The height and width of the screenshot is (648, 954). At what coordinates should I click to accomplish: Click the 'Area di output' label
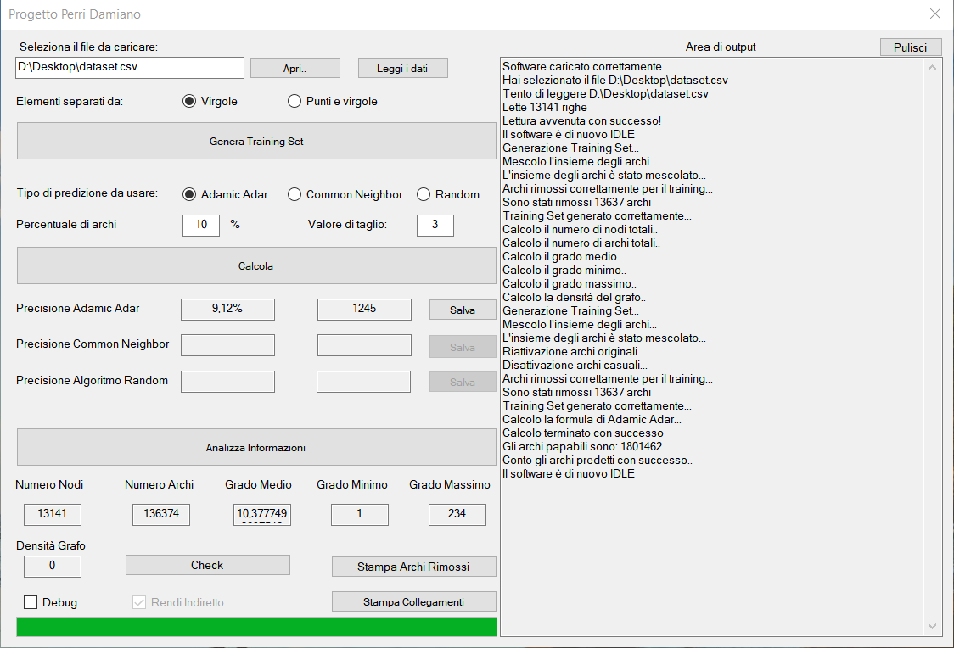click(721, 47)
